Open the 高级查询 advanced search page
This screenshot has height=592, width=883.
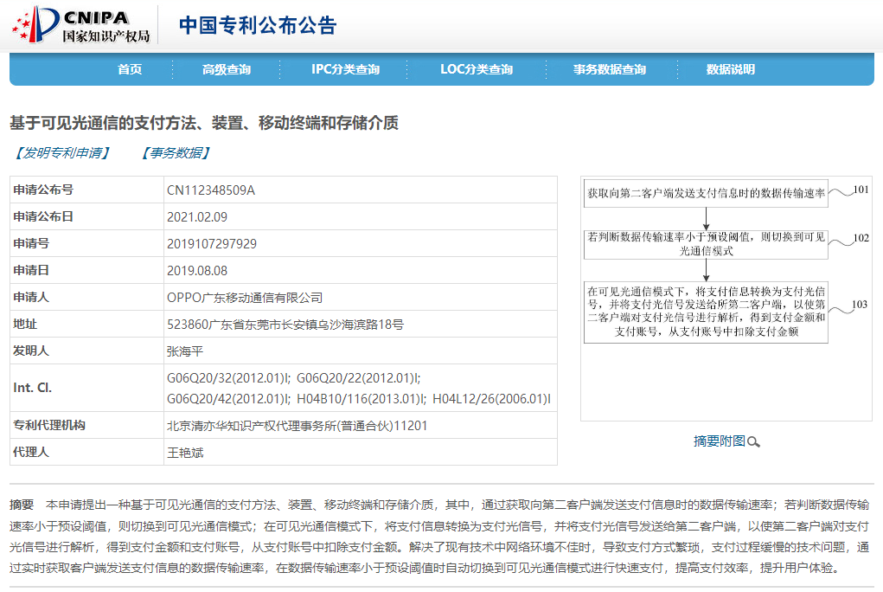coord(227,69)
